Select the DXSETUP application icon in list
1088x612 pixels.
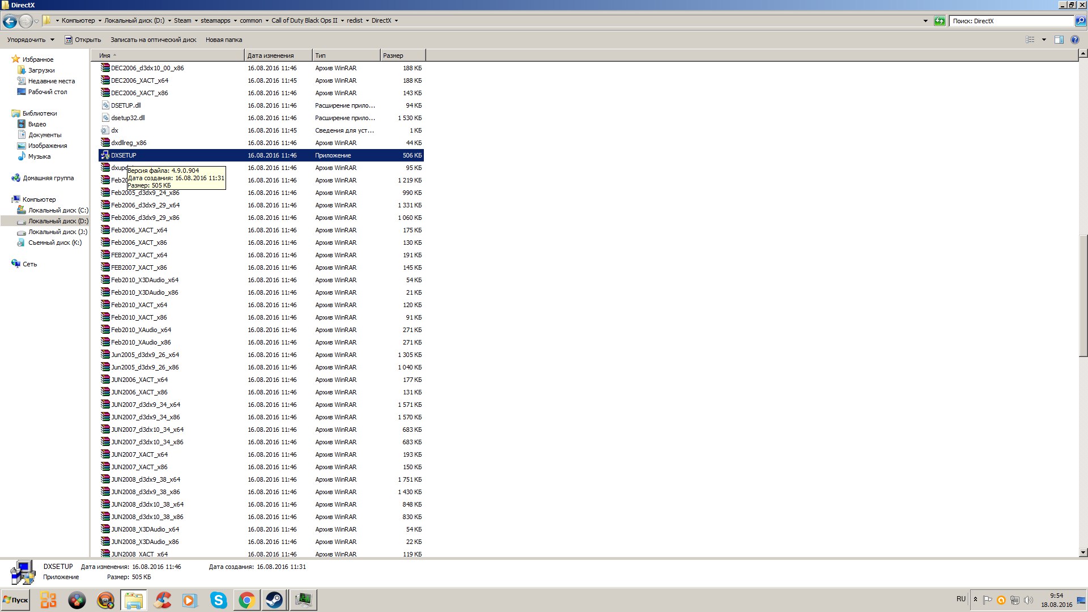tap(105, 155)
